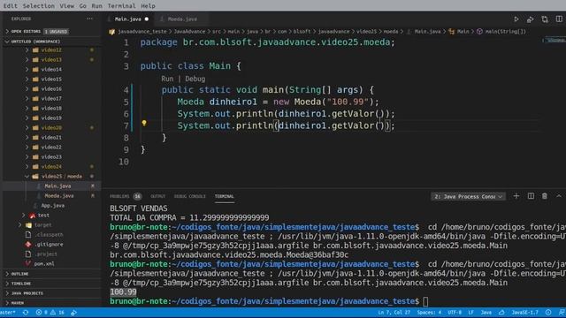Expand the test folder
The image size is (566, 318).
[x=52, y=216]
